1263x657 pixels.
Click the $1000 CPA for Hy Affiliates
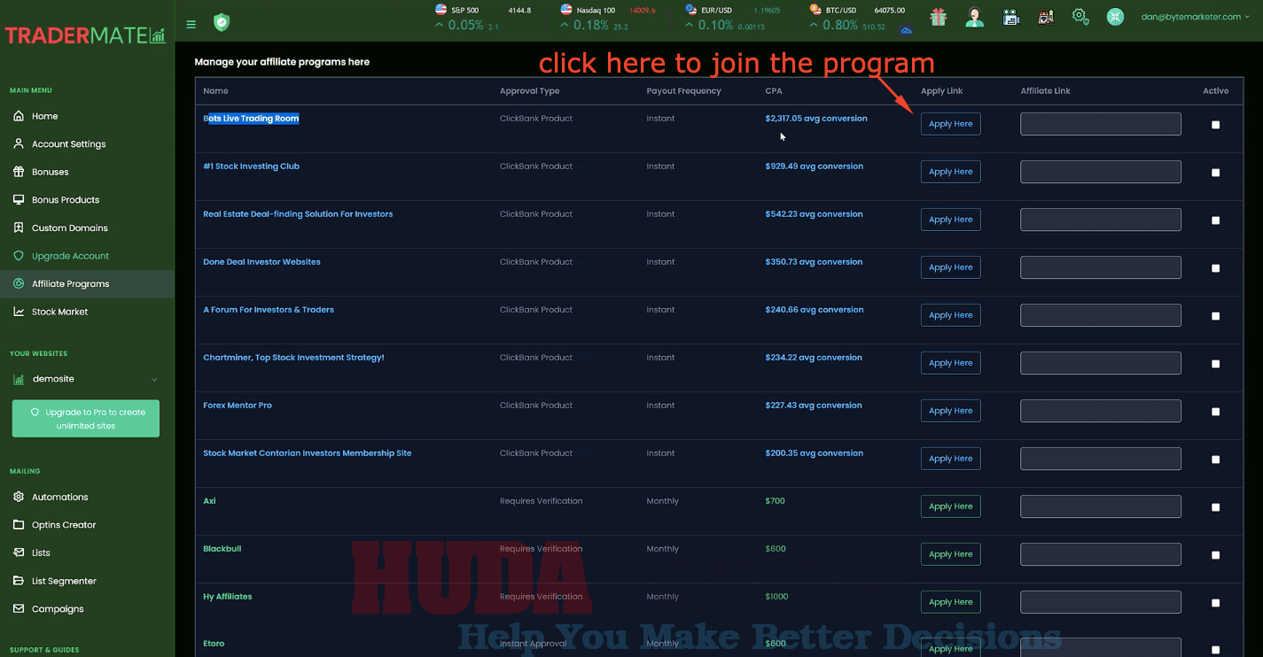pos(776,597)
